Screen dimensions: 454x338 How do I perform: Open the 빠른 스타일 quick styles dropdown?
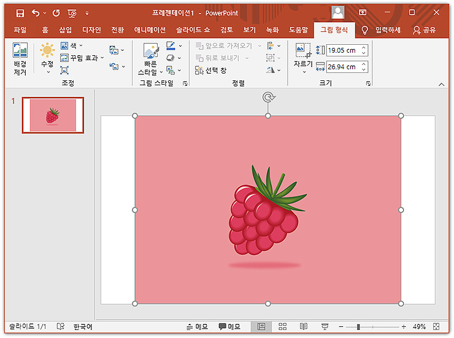tap(150, 59)
